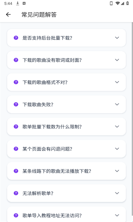Tap the download indicator in status bar
This screenshot has height=222, width=133.
point(17,4)
